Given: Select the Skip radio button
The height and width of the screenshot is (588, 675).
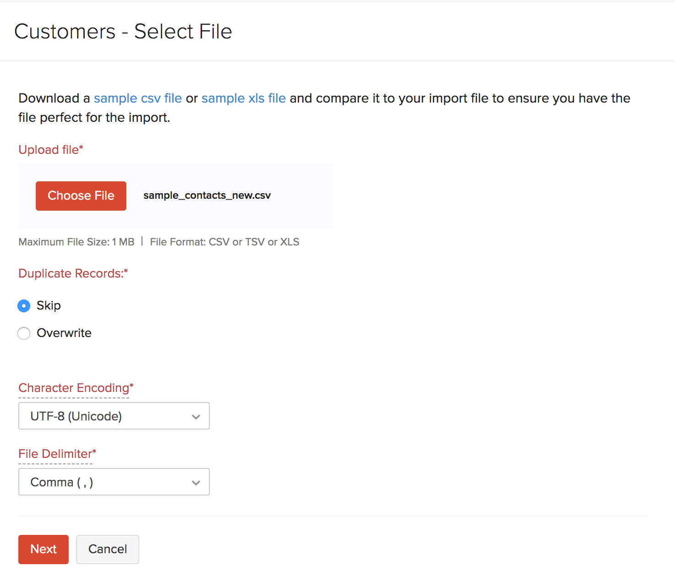Looking at the screenshot, I should (x=24, y=306).
